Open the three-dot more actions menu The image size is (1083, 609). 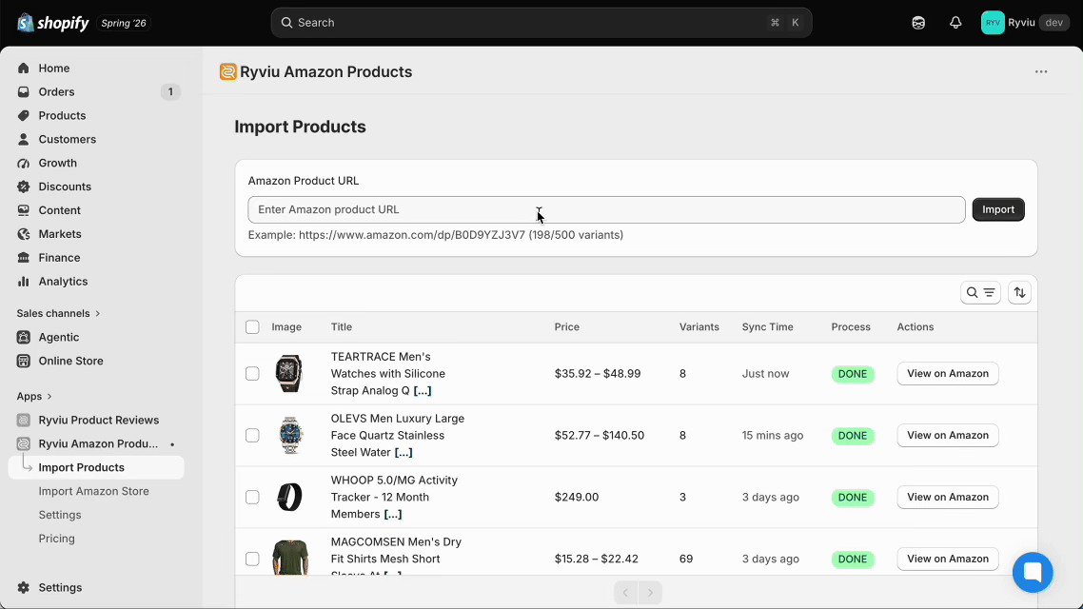click(x=1041, y=71)
